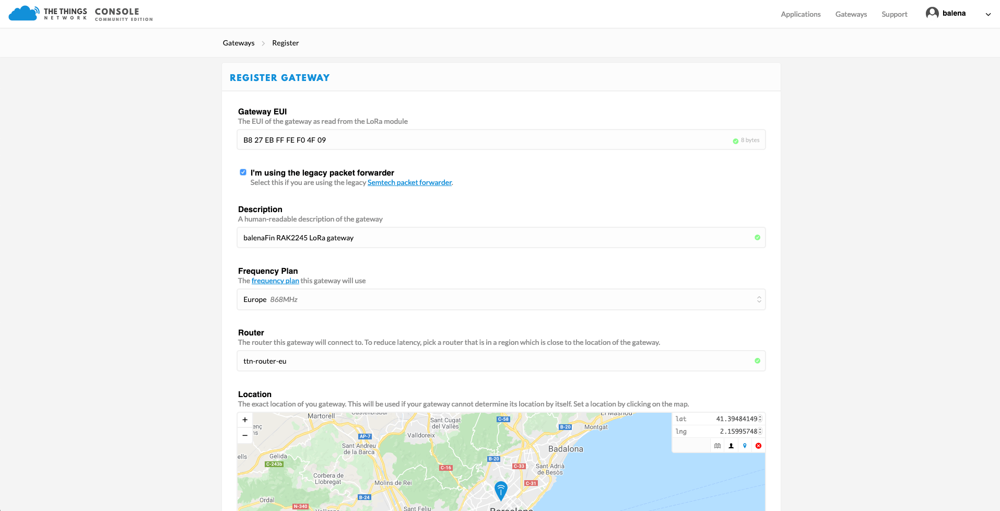Click the green checkmark beside the Router field

click(757, 361)
